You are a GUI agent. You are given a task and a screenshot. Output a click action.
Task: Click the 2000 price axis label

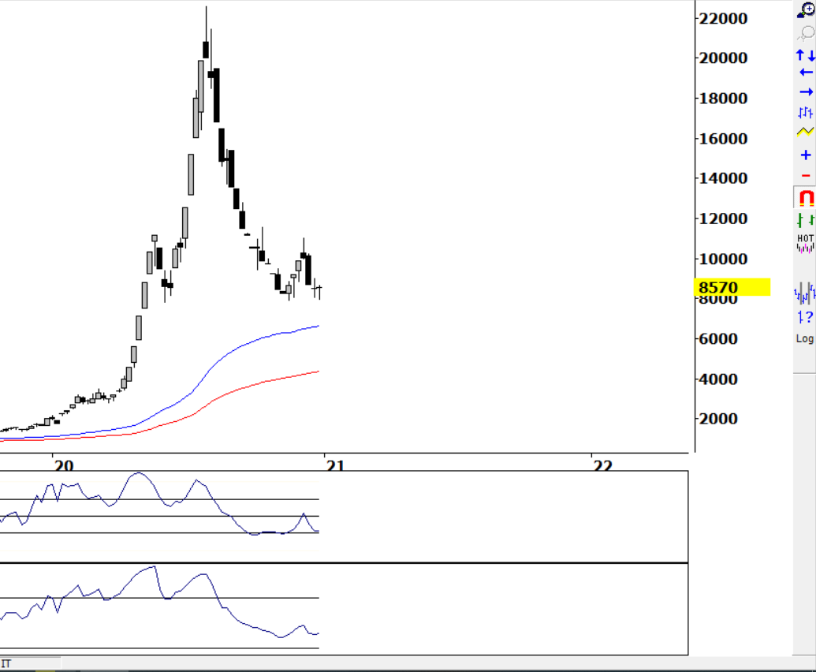click(718, 419)
